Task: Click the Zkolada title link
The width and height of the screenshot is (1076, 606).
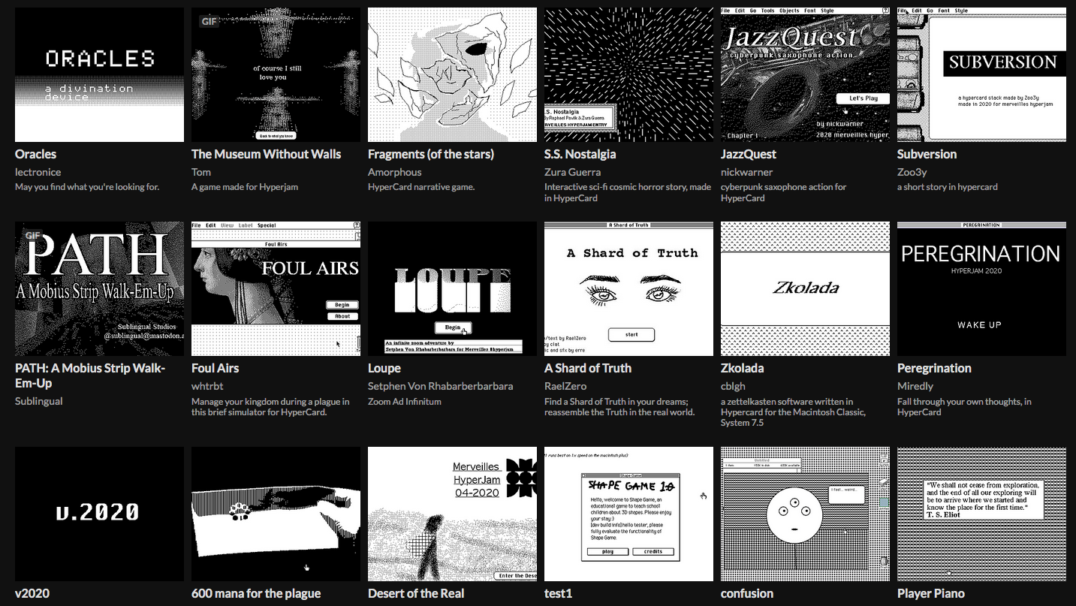Action: pyautogui.click(x=742, y=368)
